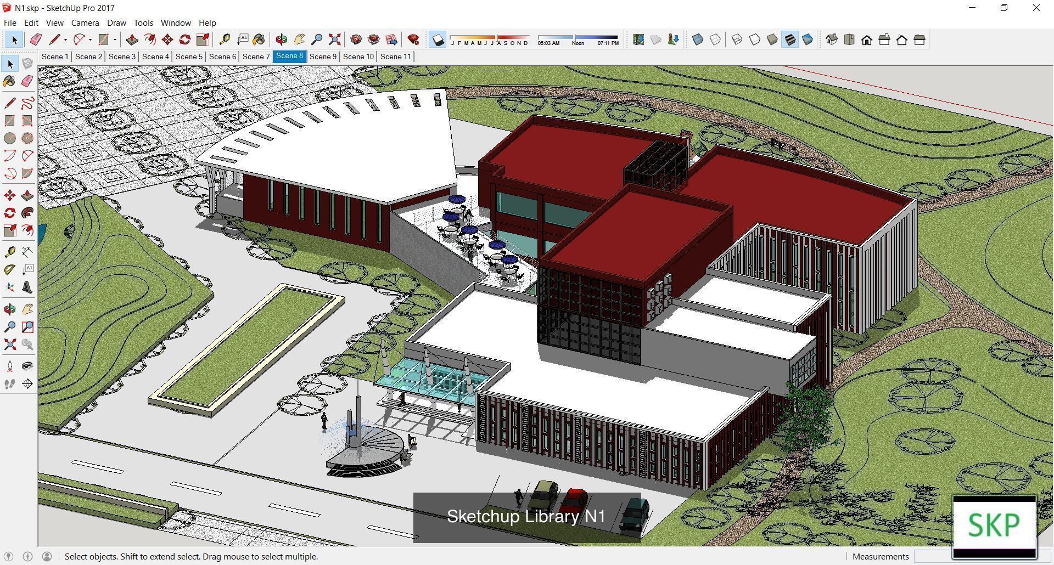
Task: Open the File menu
Action: click(10, 23)
